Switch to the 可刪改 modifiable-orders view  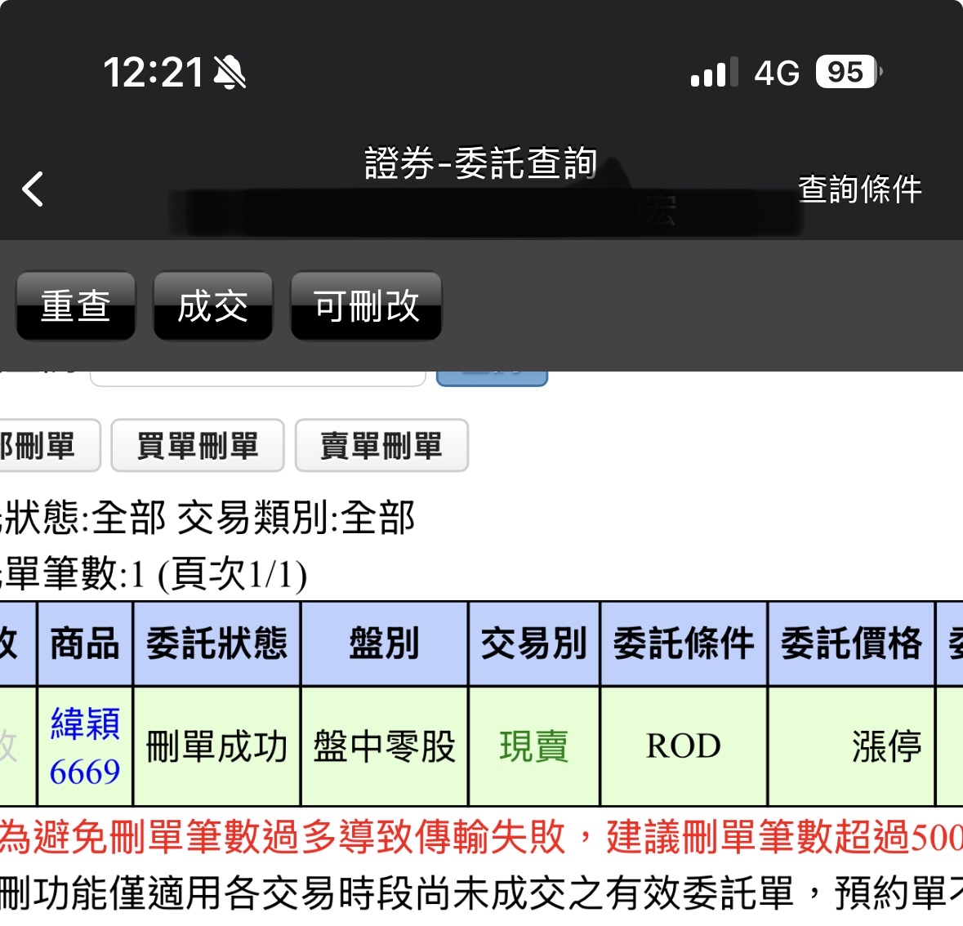365,305
